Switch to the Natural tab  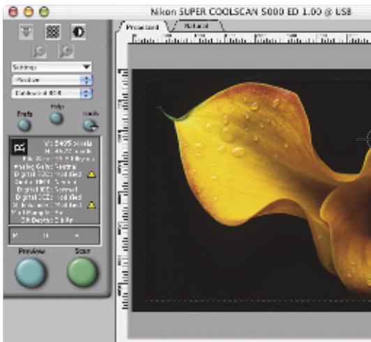196,26
